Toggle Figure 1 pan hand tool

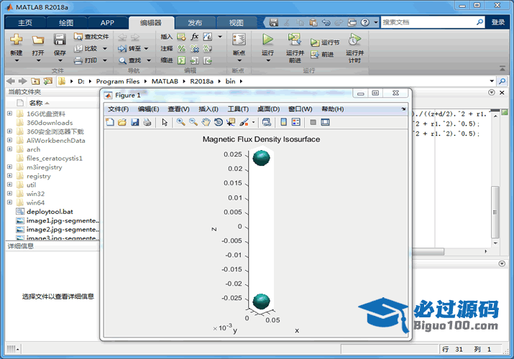click(206, 122)
